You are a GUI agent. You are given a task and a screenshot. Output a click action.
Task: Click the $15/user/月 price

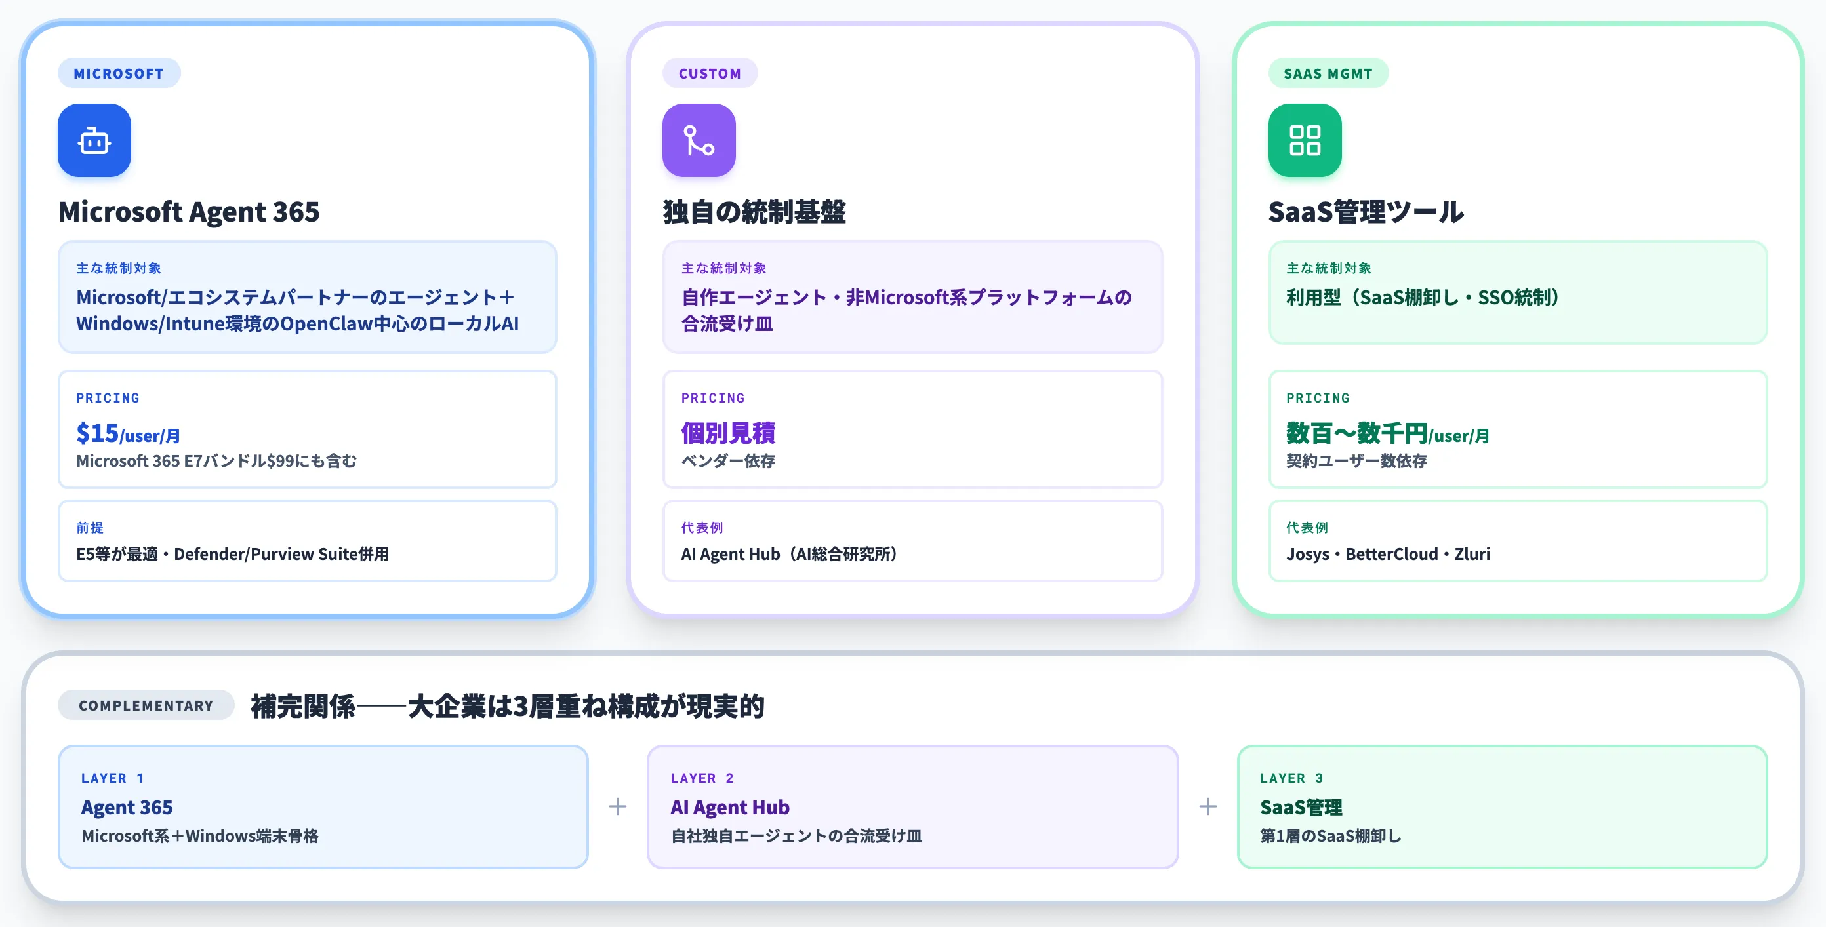[129, 433]
